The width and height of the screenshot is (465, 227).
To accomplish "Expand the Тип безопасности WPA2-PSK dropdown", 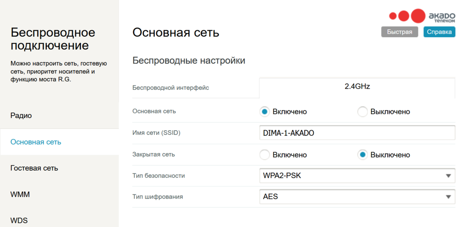I will pos(357,176).
